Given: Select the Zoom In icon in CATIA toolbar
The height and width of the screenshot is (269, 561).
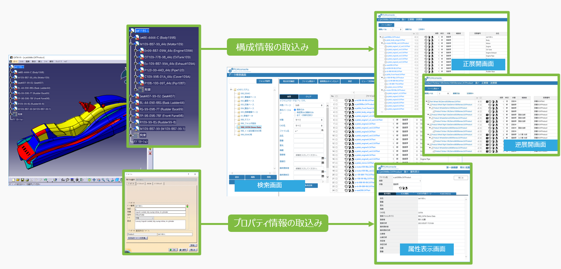Looking at the screenshot, I should (x=103, y=180).
